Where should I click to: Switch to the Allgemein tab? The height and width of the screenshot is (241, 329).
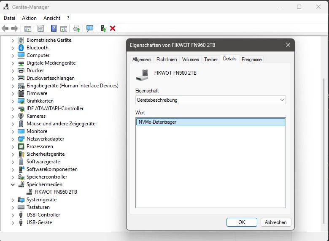point(142,60)
